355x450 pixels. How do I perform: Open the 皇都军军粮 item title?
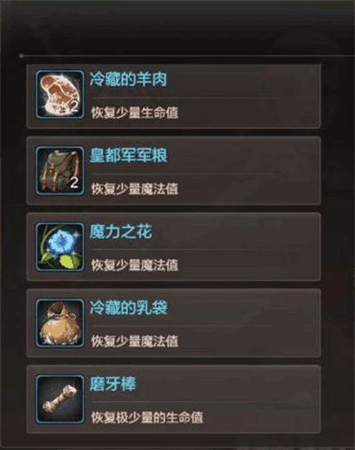point(128,155)
